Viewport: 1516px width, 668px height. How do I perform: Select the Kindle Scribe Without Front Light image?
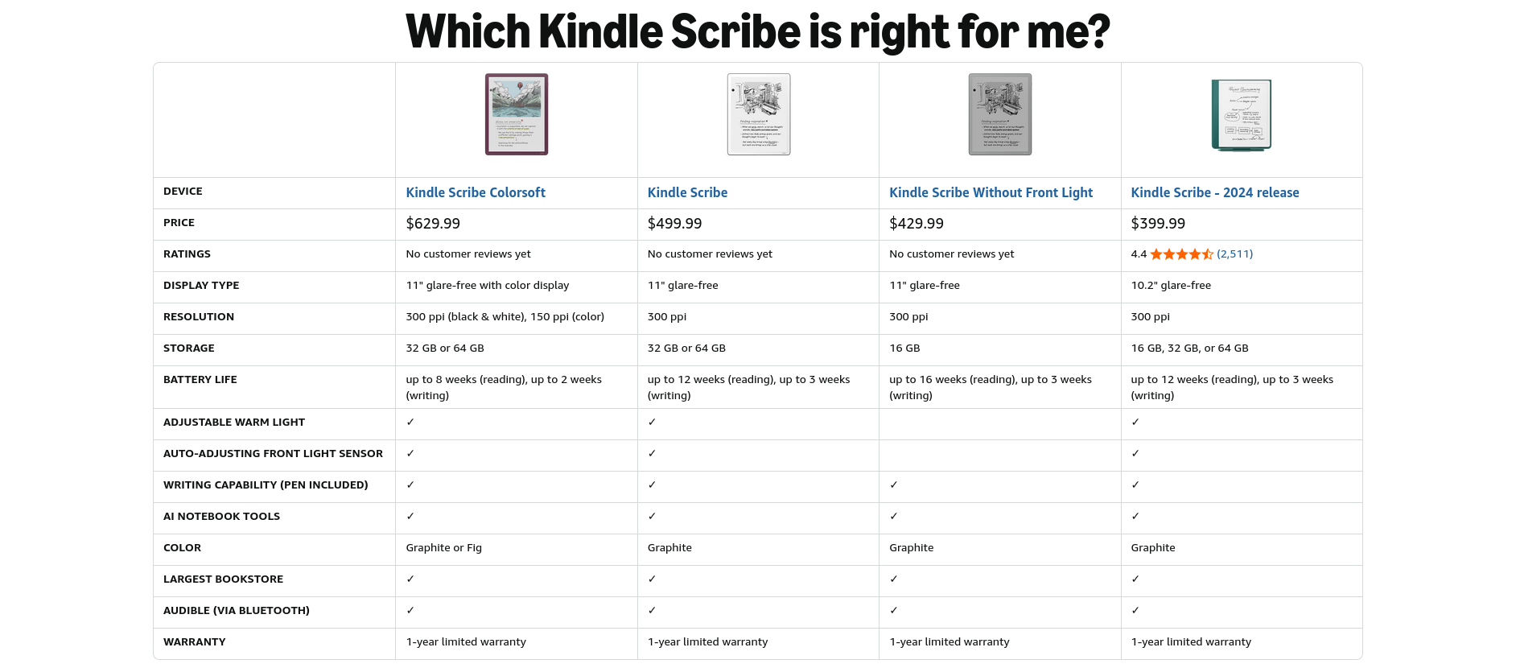point(999,114)
